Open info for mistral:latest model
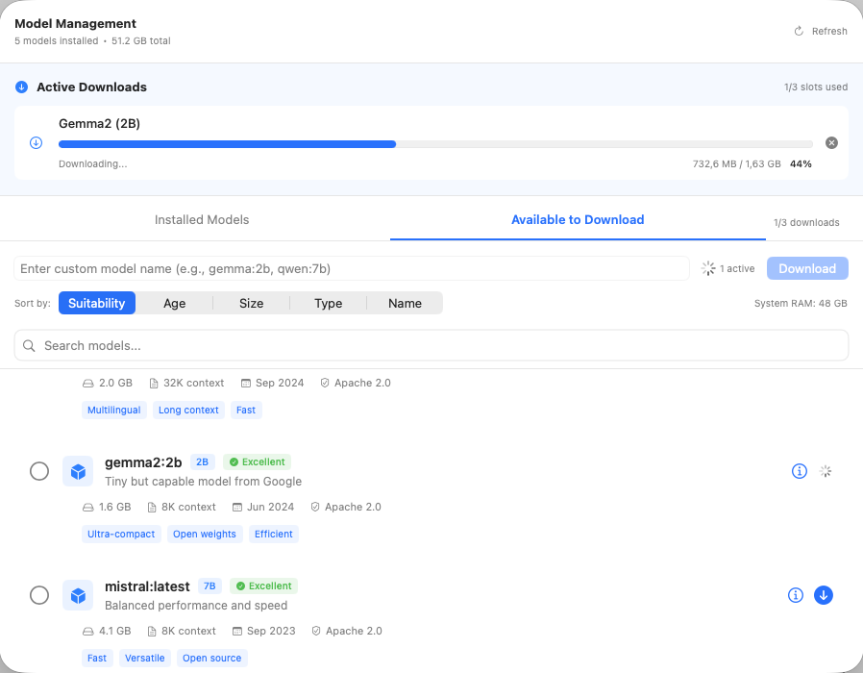The image size is (863, 673). [795, 595]
